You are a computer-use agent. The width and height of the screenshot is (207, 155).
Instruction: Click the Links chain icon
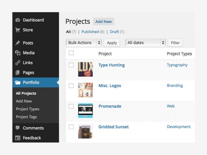click(18, 63)
